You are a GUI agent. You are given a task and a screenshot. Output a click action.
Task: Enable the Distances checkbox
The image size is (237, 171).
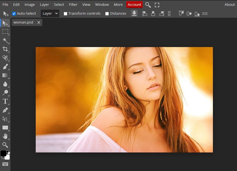(x=107, y=14)
